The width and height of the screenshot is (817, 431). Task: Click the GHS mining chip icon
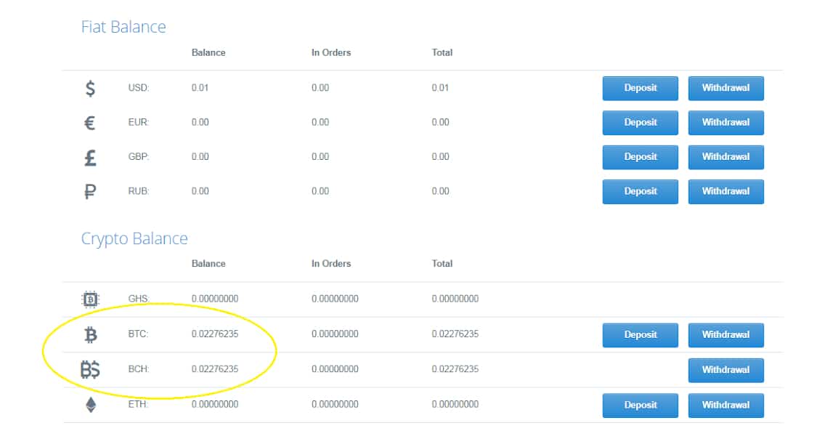coord(90,299)
